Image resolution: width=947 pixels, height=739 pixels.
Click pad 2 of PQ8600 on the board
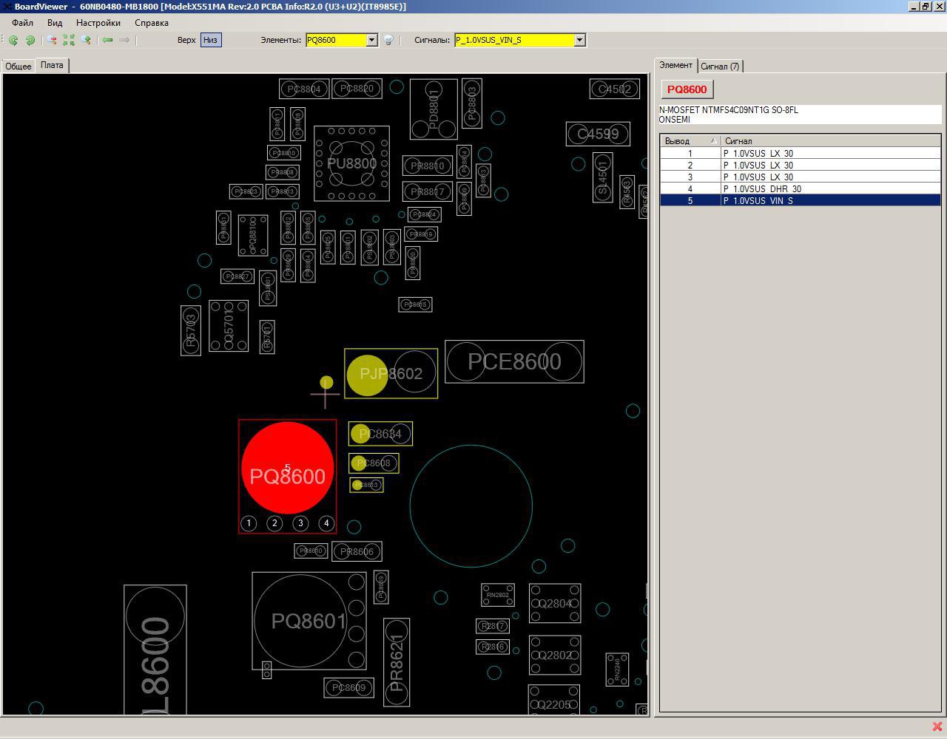[274, 523]
